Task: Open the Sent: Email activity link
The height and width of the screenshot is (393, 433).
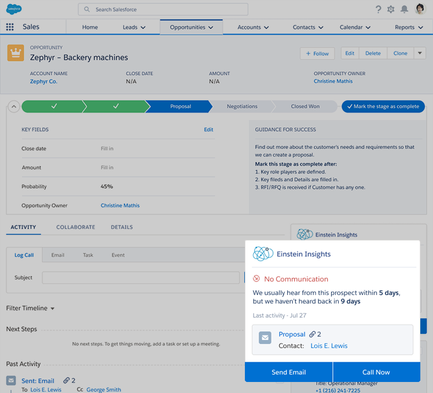Action: [x=38, y=381]
